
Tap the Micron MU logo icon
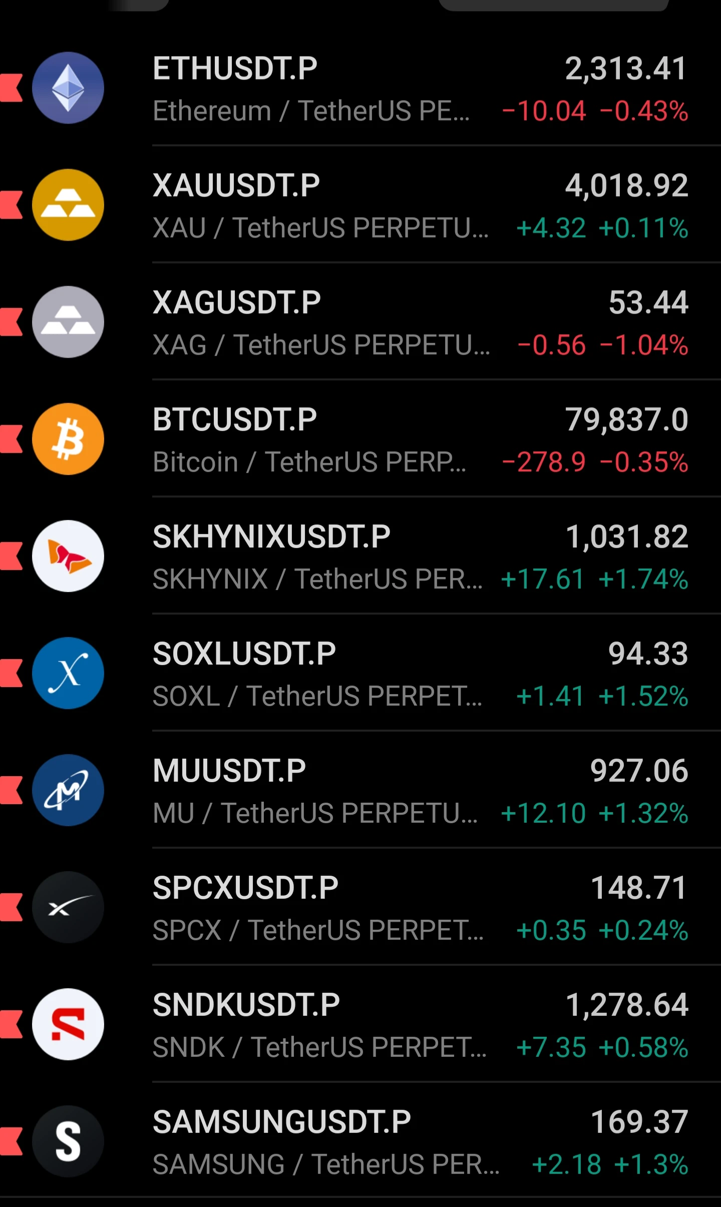pyautogui.click(x=68, y=790)
